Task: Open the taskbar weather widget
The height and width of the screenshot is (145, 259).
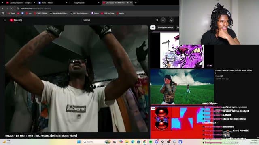Action: pos(6,142)
